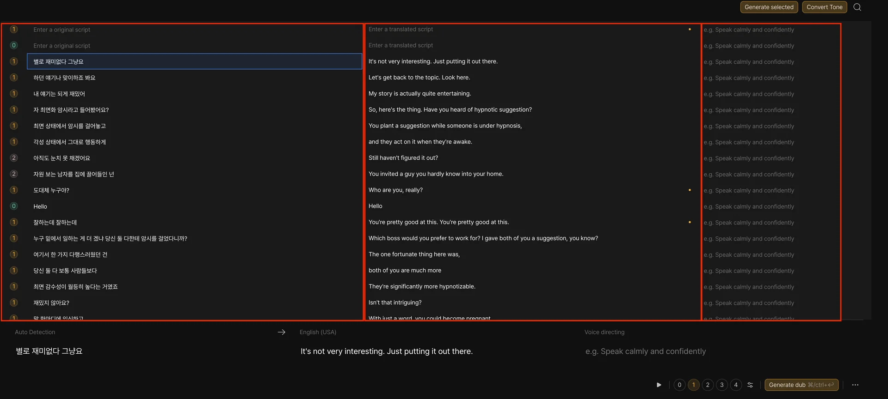Select speaker 4 in the bottom bar
The image size is (888, 399).
736,385
